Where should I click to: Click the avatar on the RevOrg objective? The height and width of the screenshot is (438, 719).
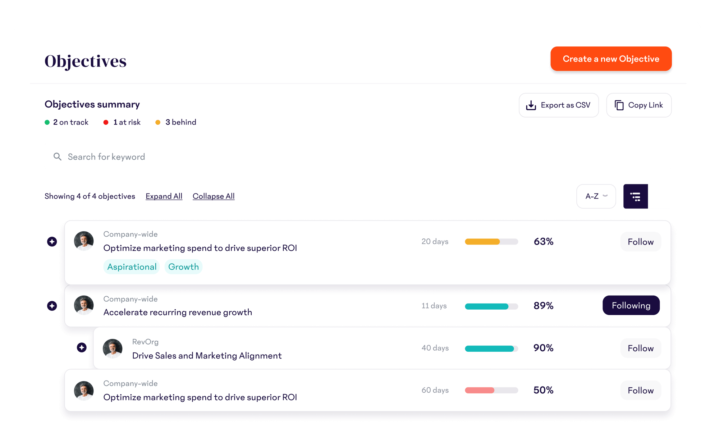click(113, 348)
